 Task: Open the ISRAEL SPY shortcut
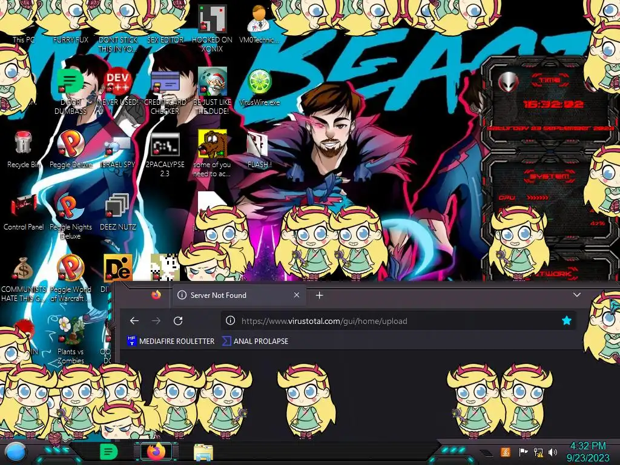click(x=117, y=152)
